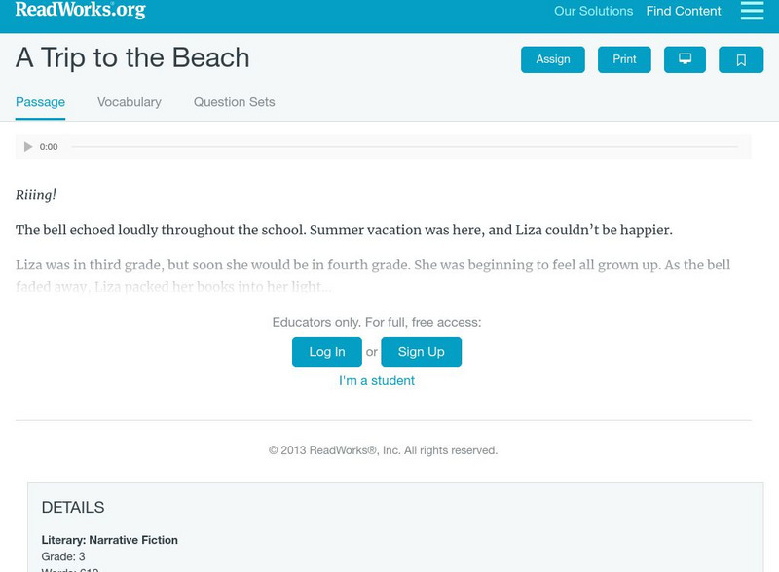Click the "A Trip to the Beach" title
This screenshot has width=779, height=572.
click(132, 57)
